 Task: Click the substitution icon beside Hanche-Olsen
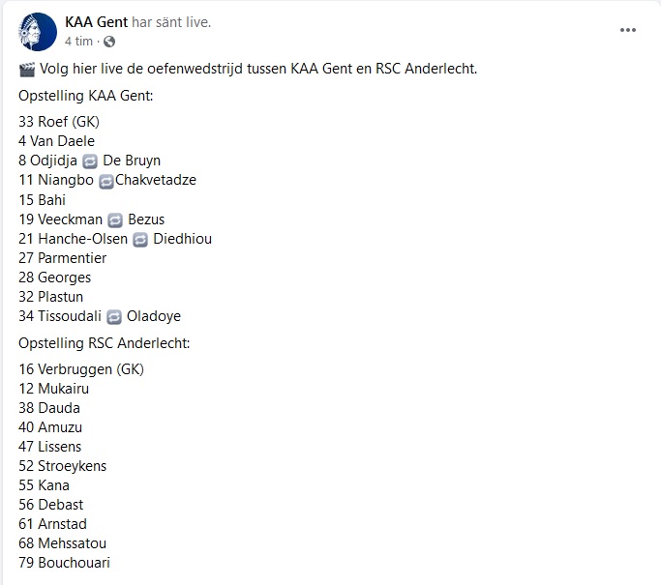140,239
